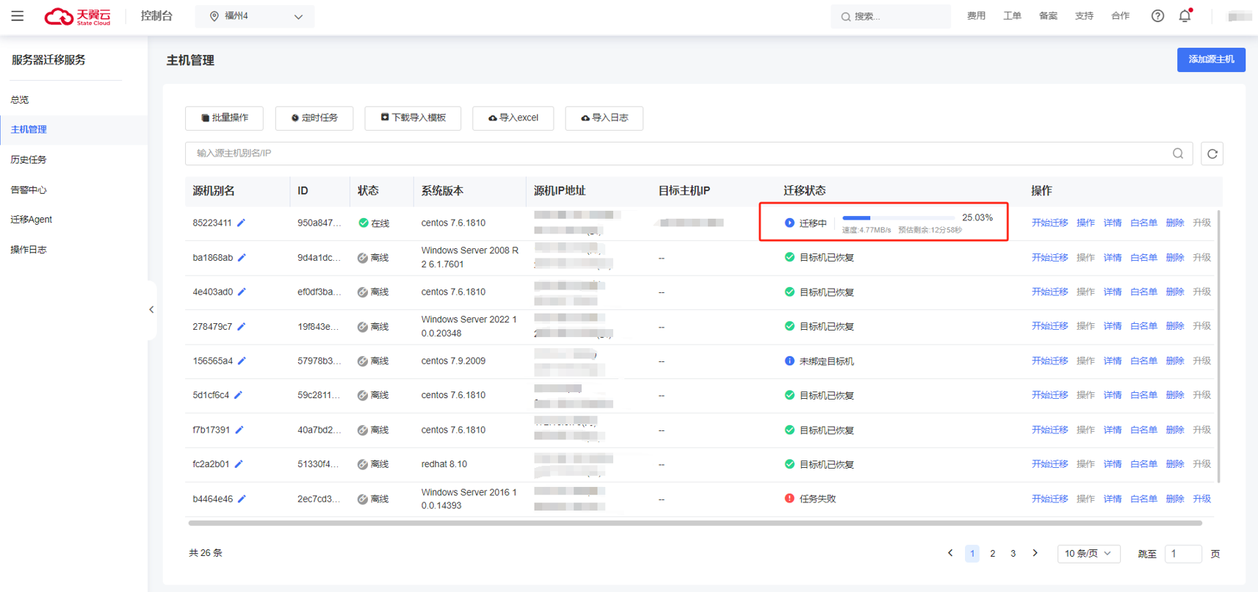Click 导入日志 button

coord(604,118)
